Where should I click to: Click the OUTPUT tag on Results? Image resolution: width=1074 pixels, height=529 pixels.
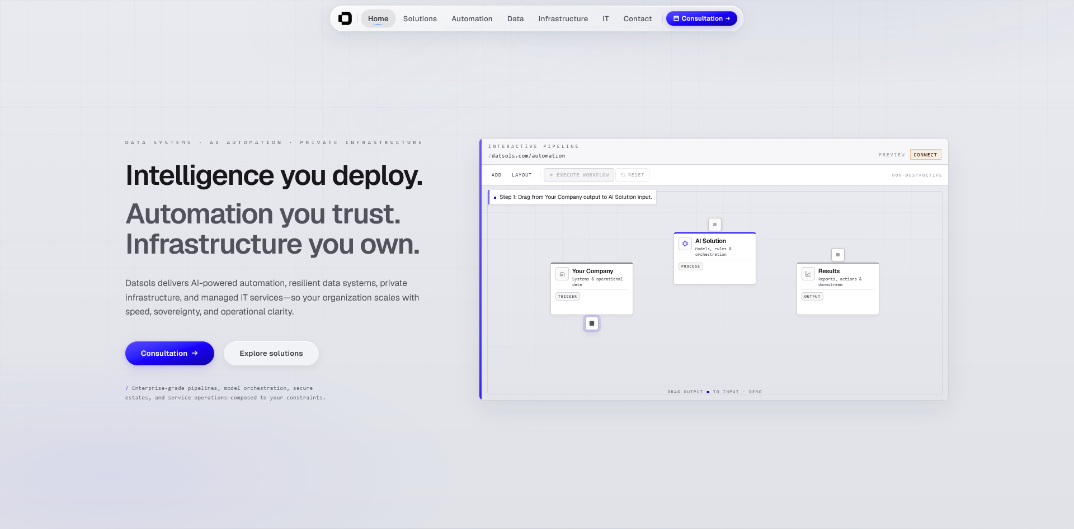812,297
